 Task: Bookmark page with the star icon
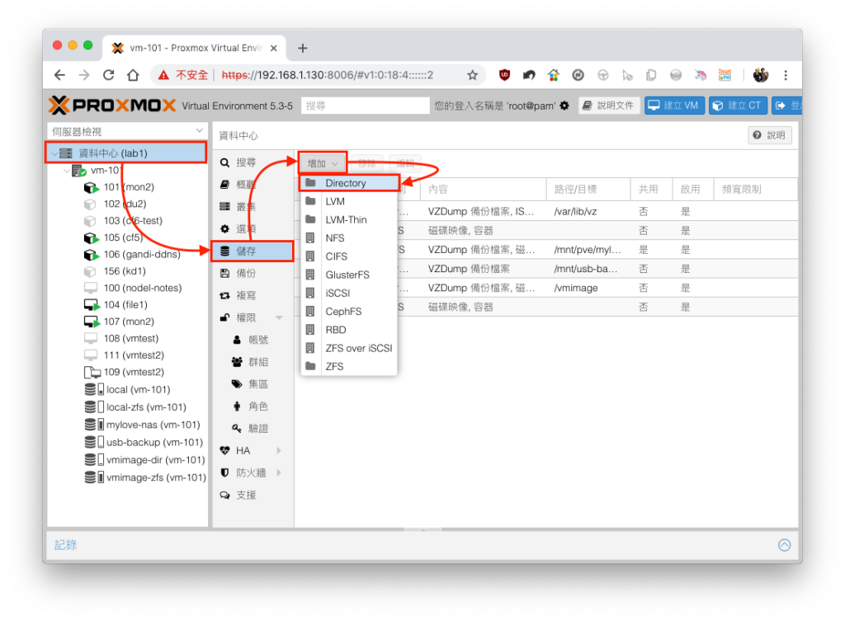pos(472,75)
